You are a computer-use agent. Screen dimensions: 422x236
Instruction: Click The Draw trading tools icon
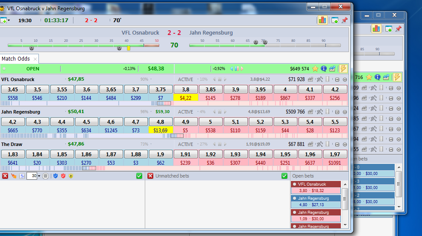click(319, 144)
